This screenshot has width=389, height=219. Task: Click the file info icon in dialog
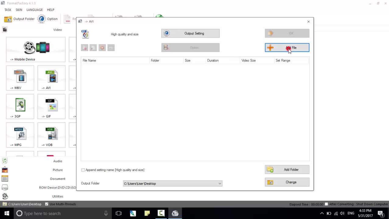coord(111,48)
